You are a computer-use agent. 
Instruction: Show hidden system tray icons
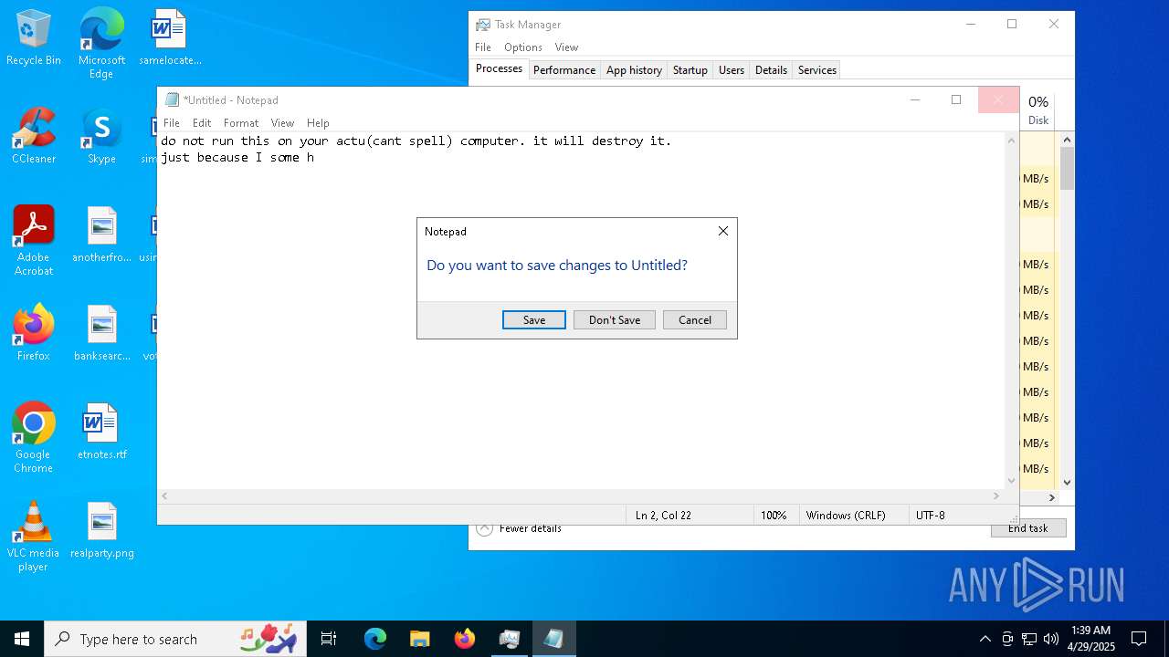tap(985, 639)
